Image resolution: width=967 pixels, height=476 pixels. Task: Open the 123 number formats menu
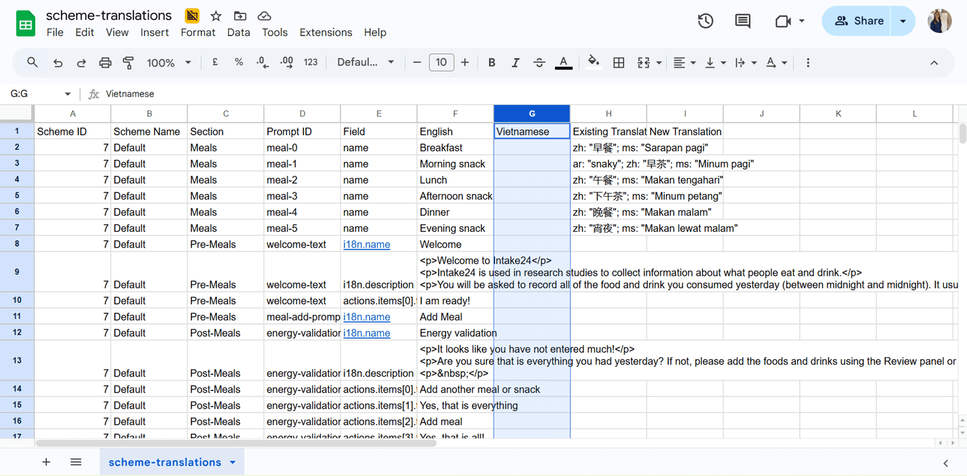point(311,62)
